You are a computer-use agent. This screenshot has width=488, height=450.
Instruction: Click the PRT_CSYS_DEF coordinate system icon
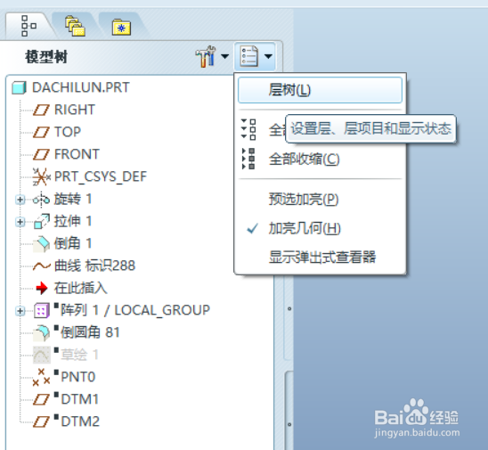coord(41,177)
